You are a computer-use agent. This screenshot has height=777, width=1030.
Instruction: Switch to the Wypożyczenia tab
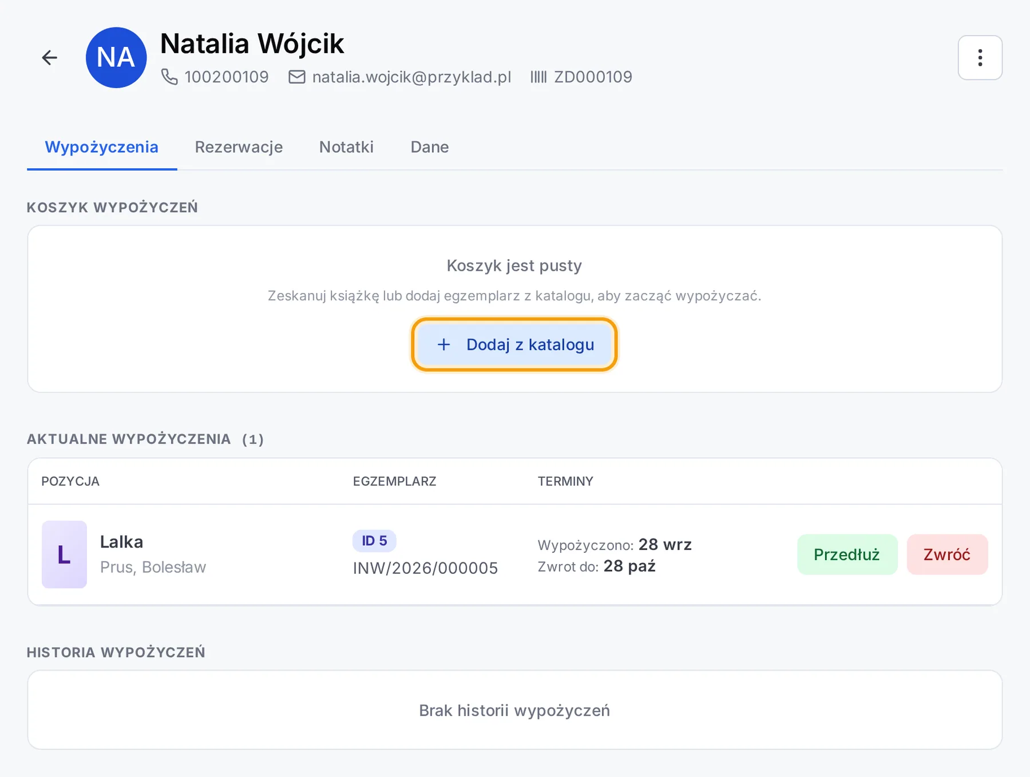102,147
